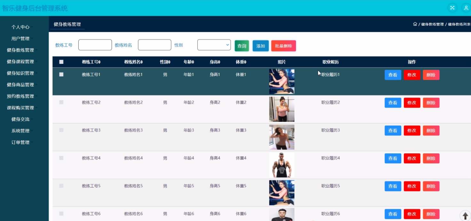Image resolution: width=471 pixels, height=221 pixels.
Task: Click 查看 for 教练工号5
Action: [393, 186]
